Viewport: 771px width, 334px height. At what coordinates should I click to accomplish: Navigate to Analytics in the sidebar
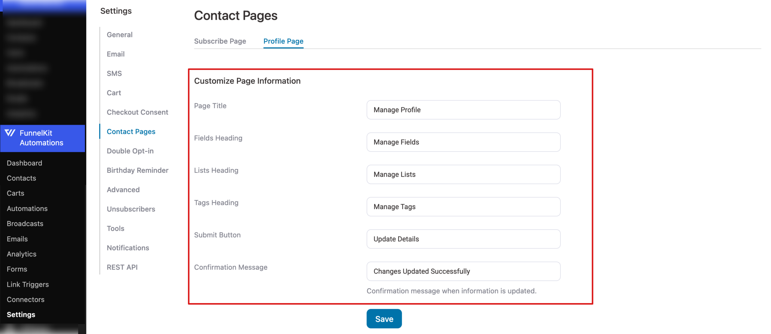coord(21,254)
